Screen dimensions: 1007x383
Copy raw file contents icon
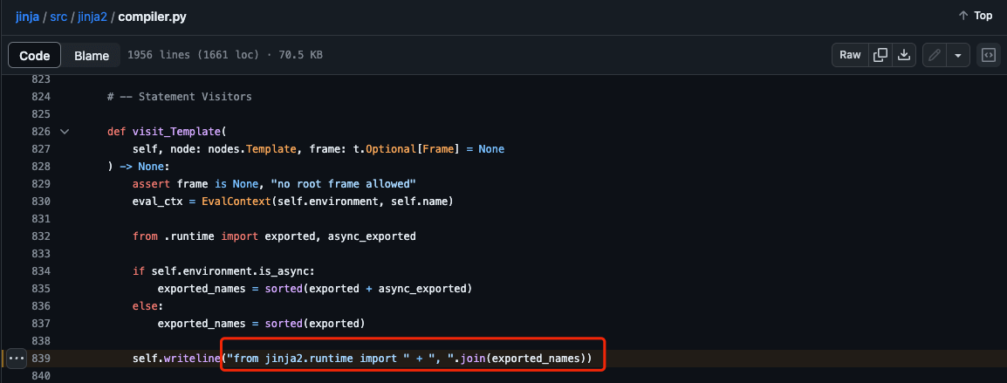click(x=880, y=55)
